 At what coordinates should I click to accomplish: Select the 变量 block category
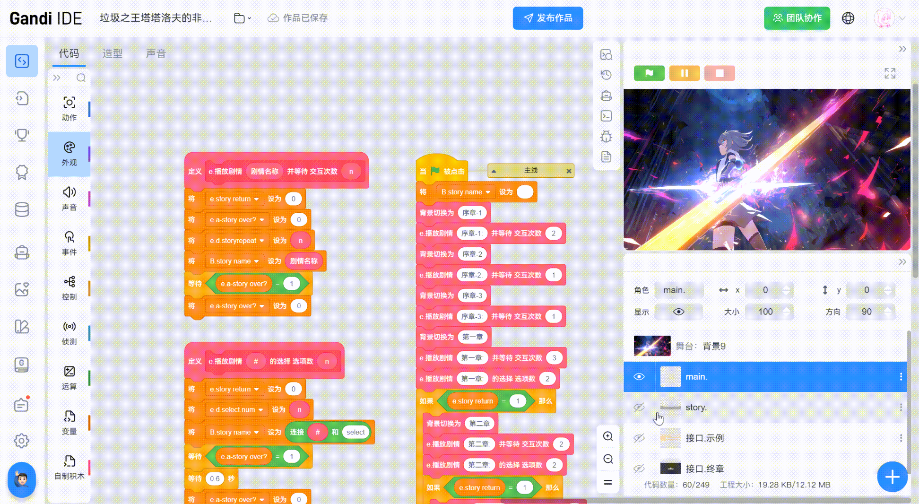coord(69,423)
